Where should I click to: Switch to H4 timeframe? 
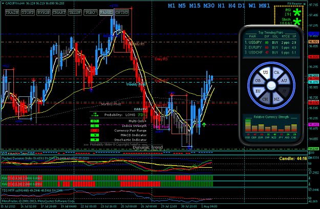232,6
